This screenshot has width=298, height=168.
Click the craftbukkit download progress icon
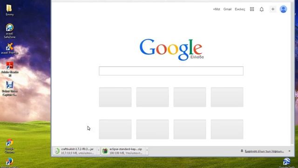[x=57, y=151]
